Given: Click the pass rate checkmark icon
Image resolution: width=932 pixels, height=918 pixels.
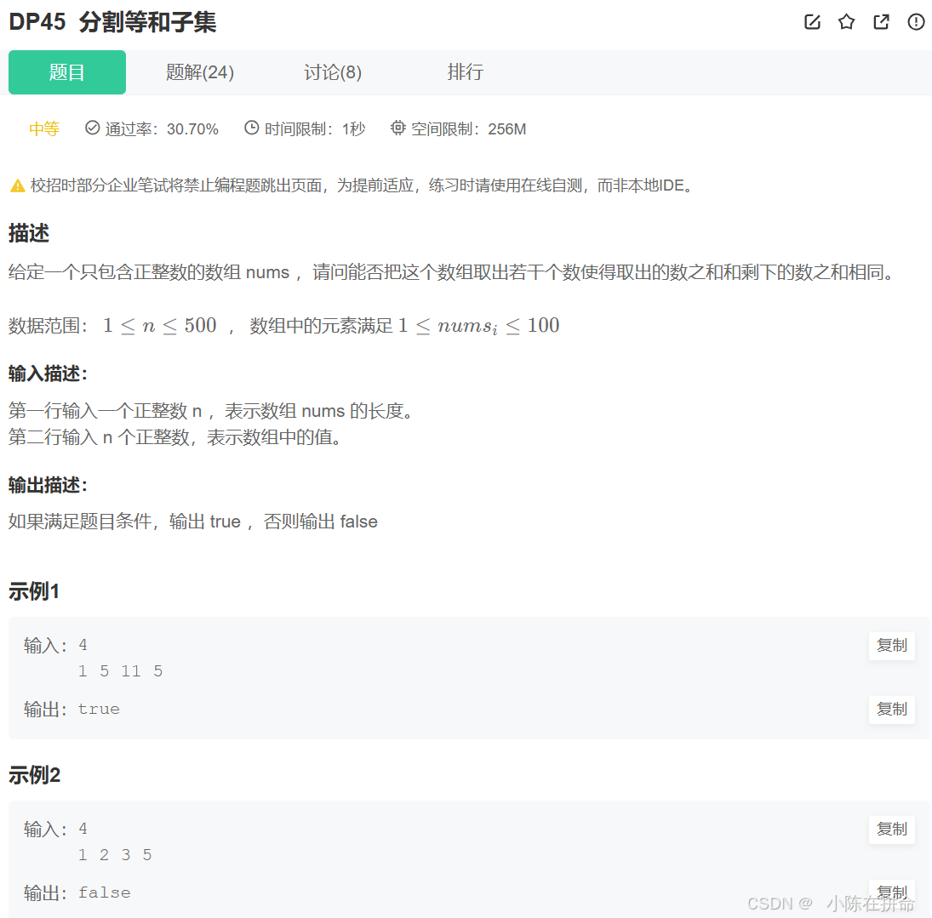Looking at the screenshot, I should [92, 128].
